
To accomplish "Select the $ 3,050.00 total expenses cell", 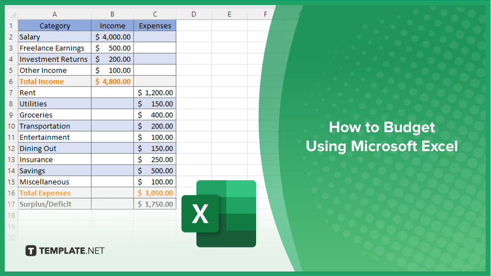I will [155, 193].
